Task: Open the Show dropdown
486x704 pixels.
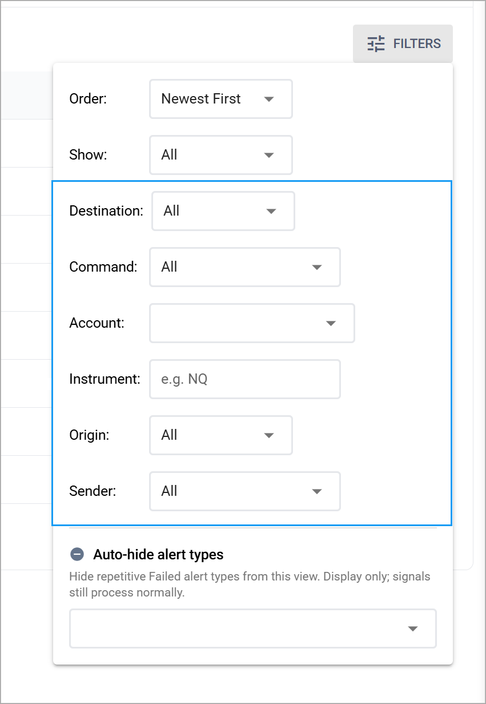Action: coord(221,155)
